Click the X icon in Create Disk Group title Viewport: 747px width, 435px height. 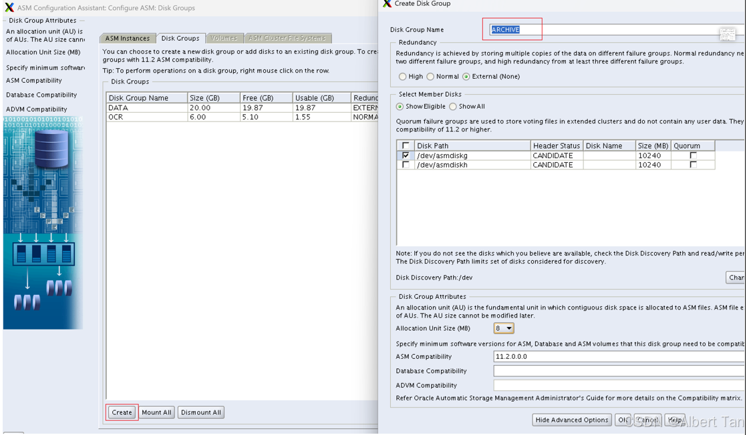387,3
